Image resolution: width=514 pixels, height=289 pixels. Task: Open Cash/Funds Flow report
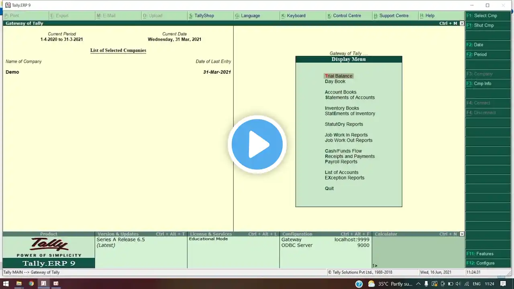(343, 151)
